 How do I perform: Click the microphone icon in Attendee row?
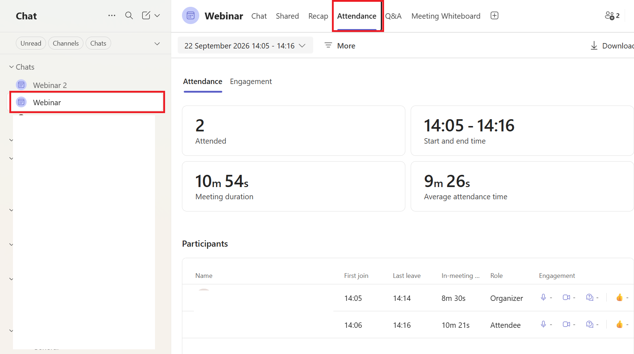tap(543, 324)
